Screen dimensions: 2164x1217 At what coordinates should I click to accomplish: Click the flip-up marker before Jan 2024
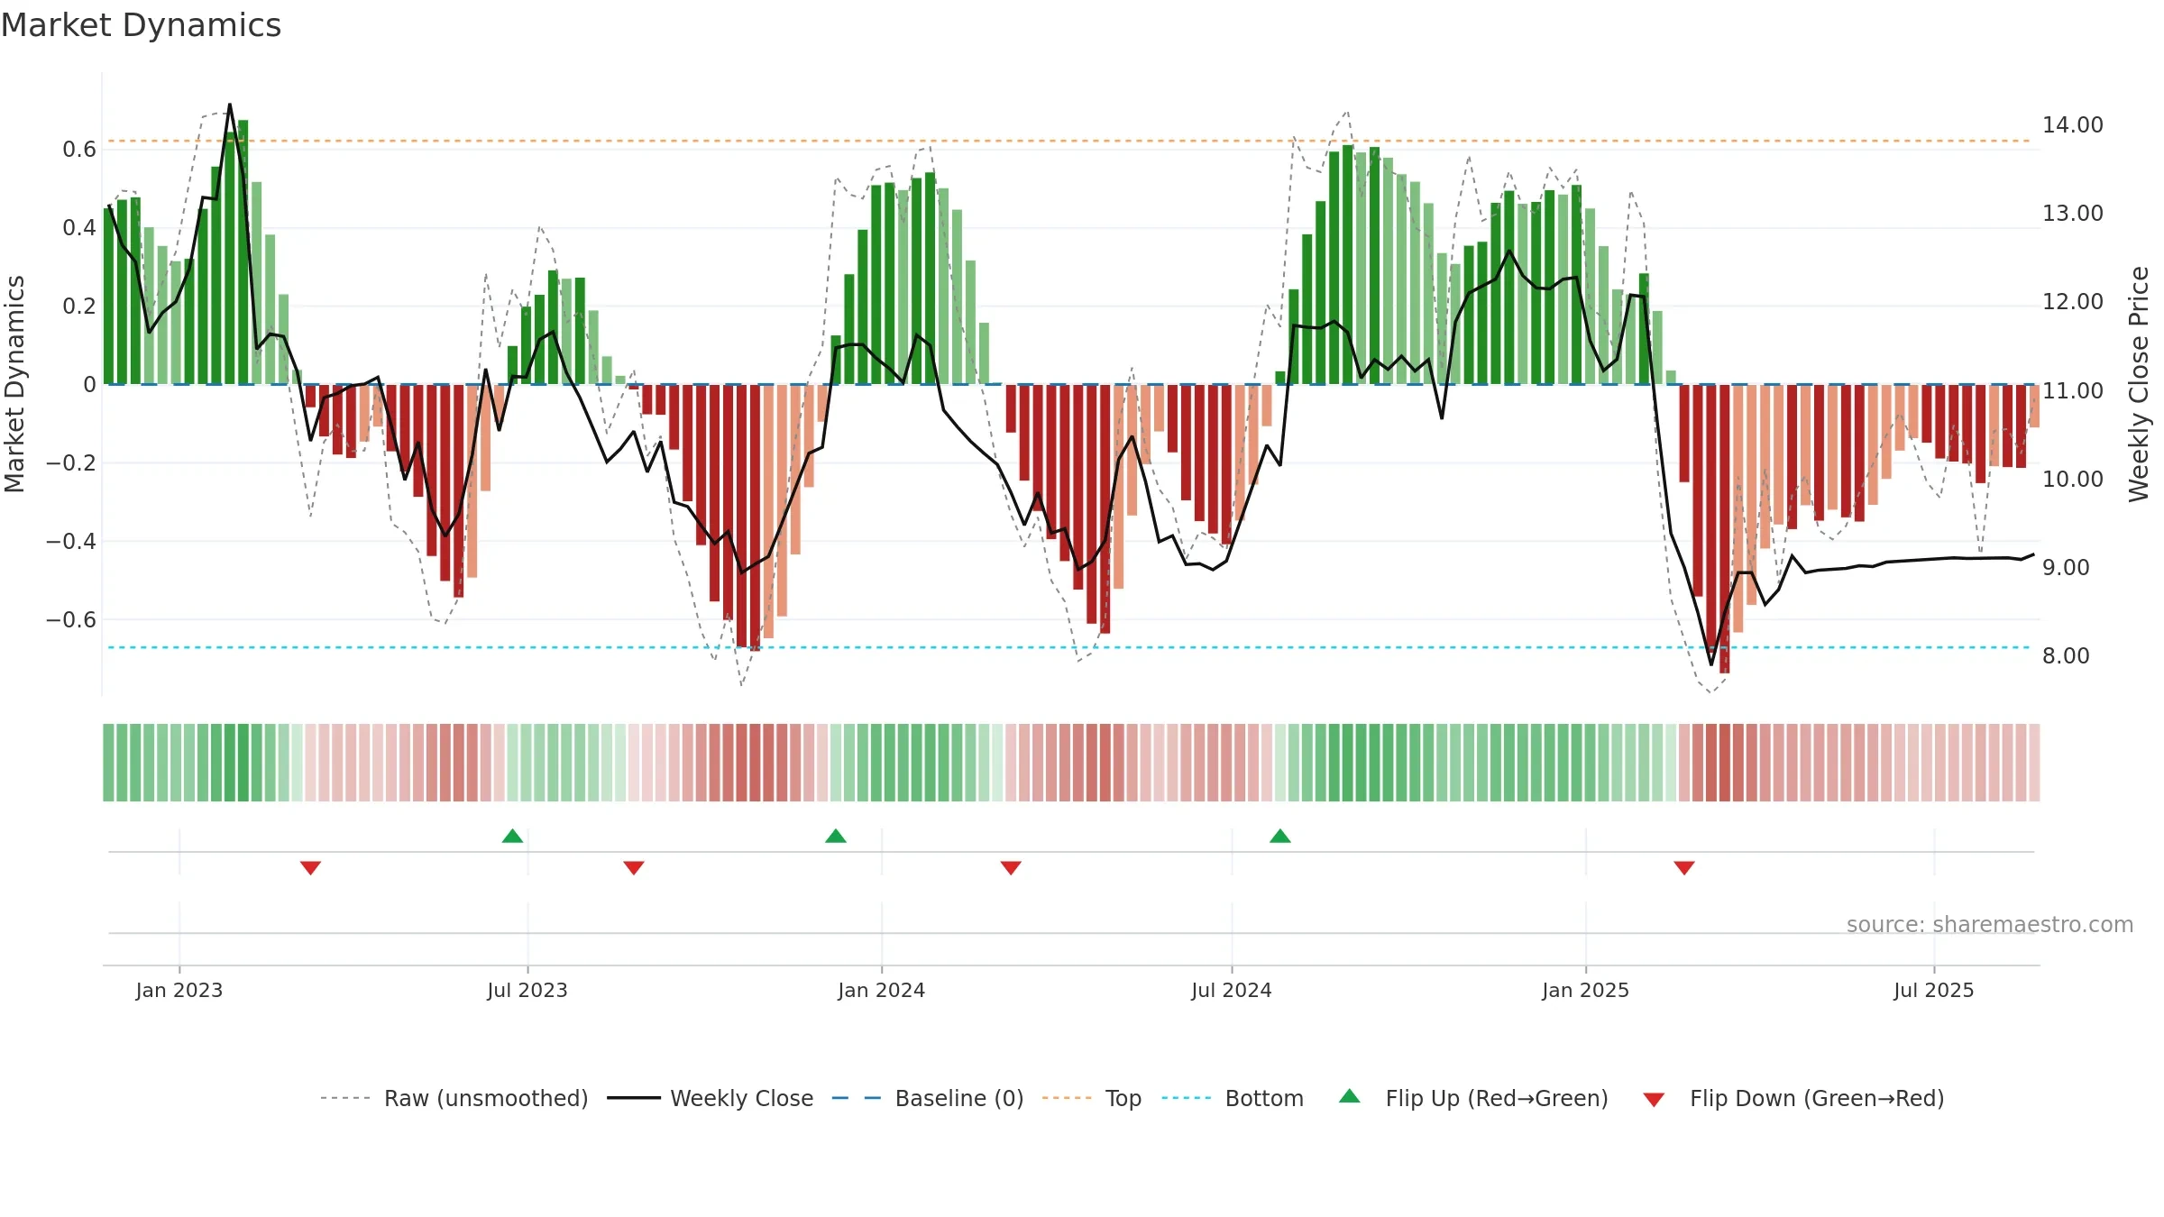pyautogui.click(x=836, y=836)
